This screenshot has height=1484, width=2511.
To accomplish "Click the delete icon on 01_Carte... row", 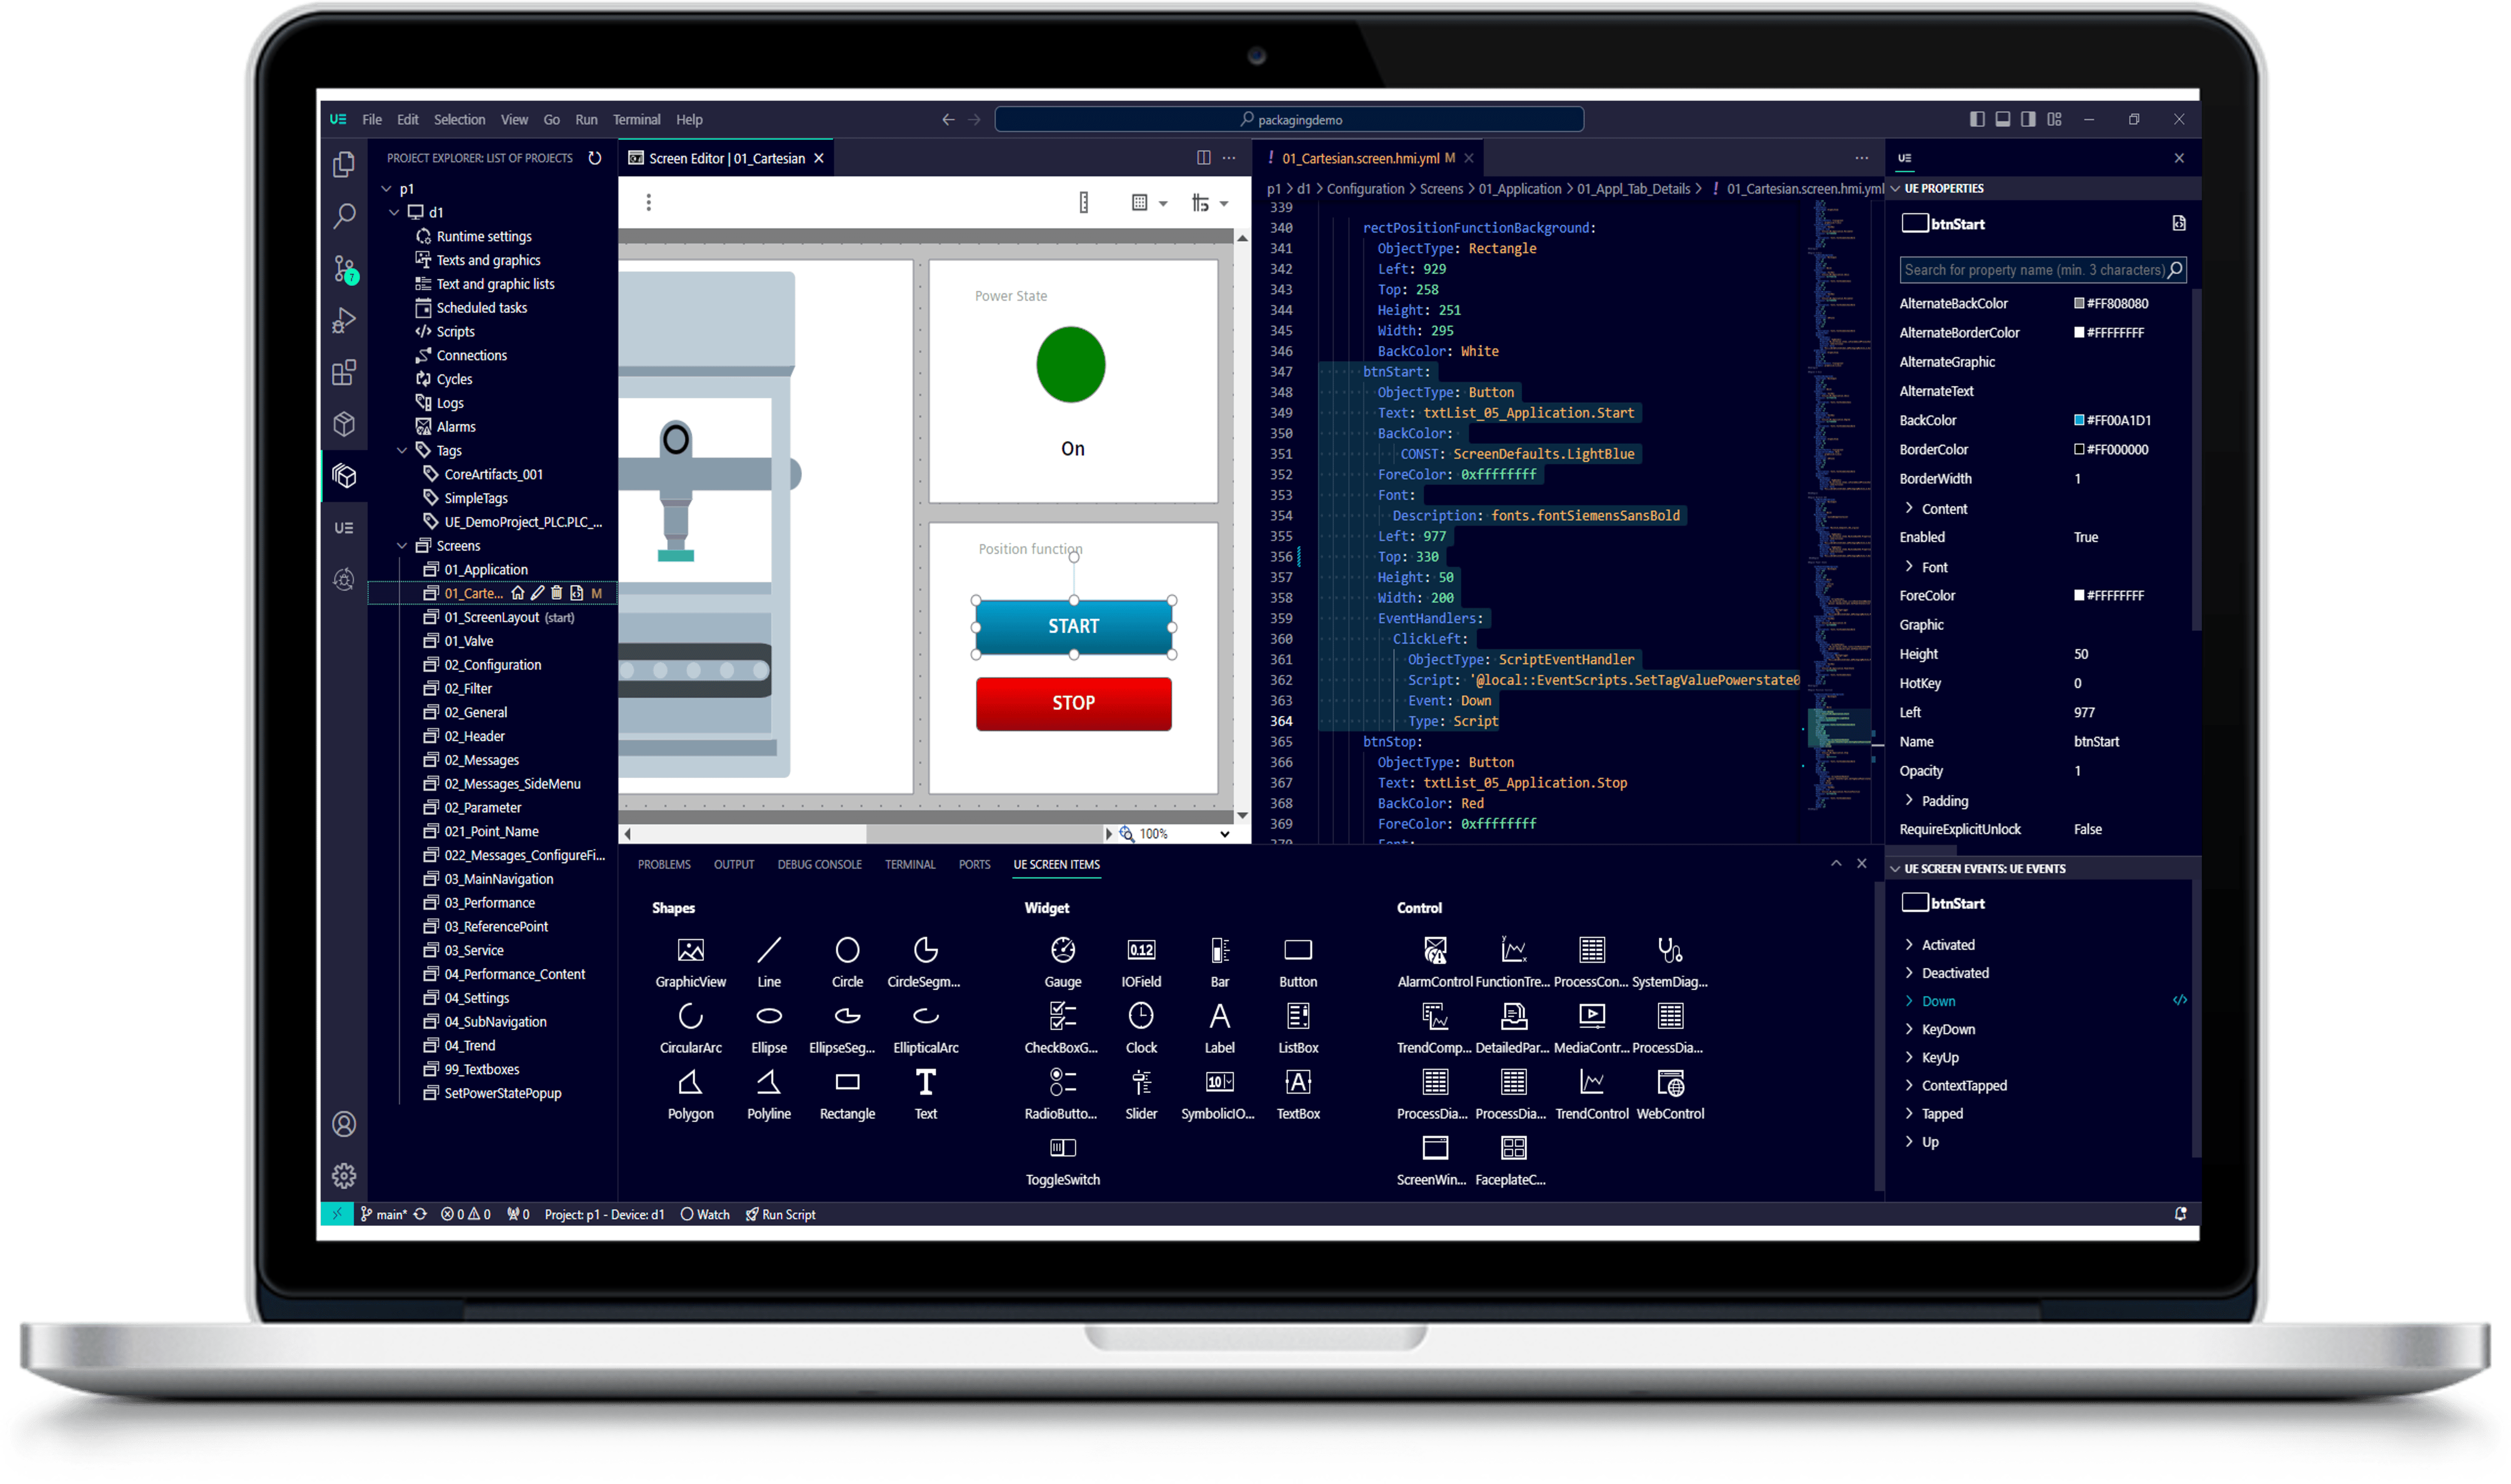I will pyautogui.click(x=557, y=594).
